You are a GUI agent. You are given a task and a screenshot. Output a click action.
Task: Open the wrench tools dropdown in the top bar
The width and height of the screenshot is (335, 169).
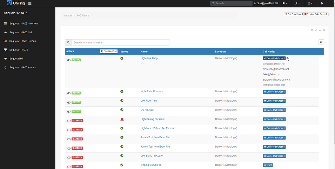tap(298, 3)
